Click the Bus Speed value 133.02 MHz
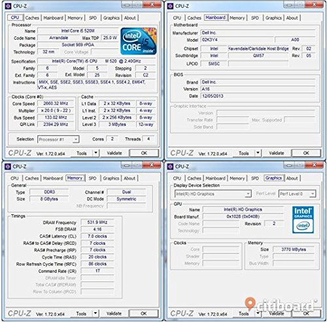Image resolution: width=327 pixels, height=322 pixels. coord(56,118)
